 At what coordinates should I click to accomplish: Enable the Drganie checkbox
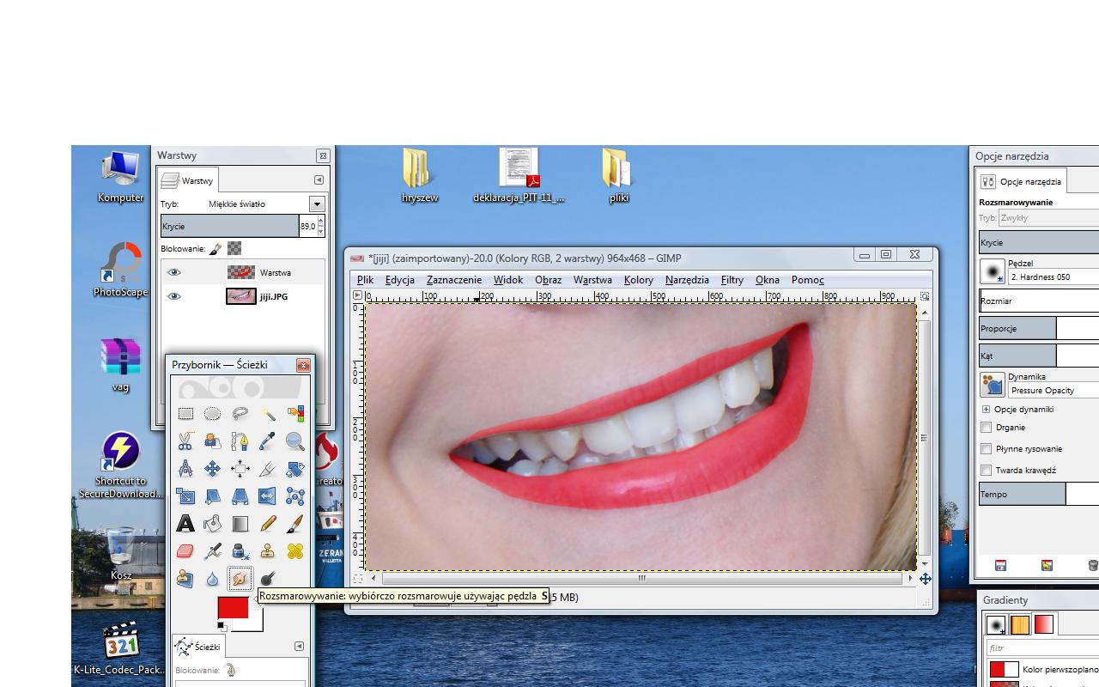pos(987,427)
